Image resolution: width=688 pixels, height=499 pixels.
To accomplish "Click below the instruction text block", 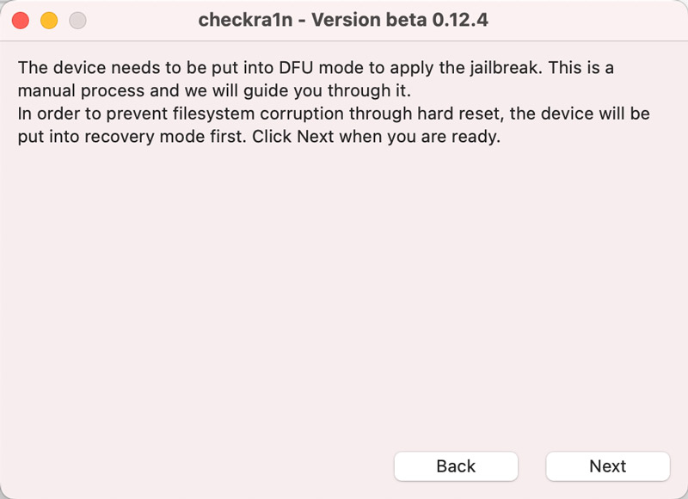I will coord(344,172).
